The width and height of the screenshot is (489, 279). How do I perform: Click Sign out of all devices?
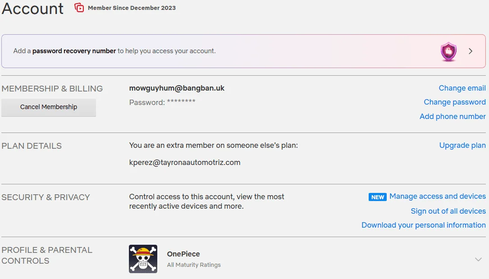click(448, 211)
